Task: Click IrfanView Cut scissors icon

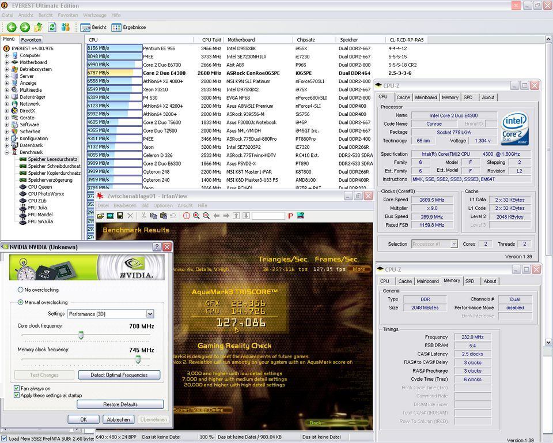Action: 143,216
